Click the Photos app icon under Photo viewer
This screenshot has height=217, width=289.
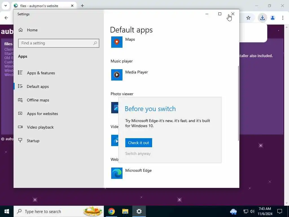[x=115, y=108]
